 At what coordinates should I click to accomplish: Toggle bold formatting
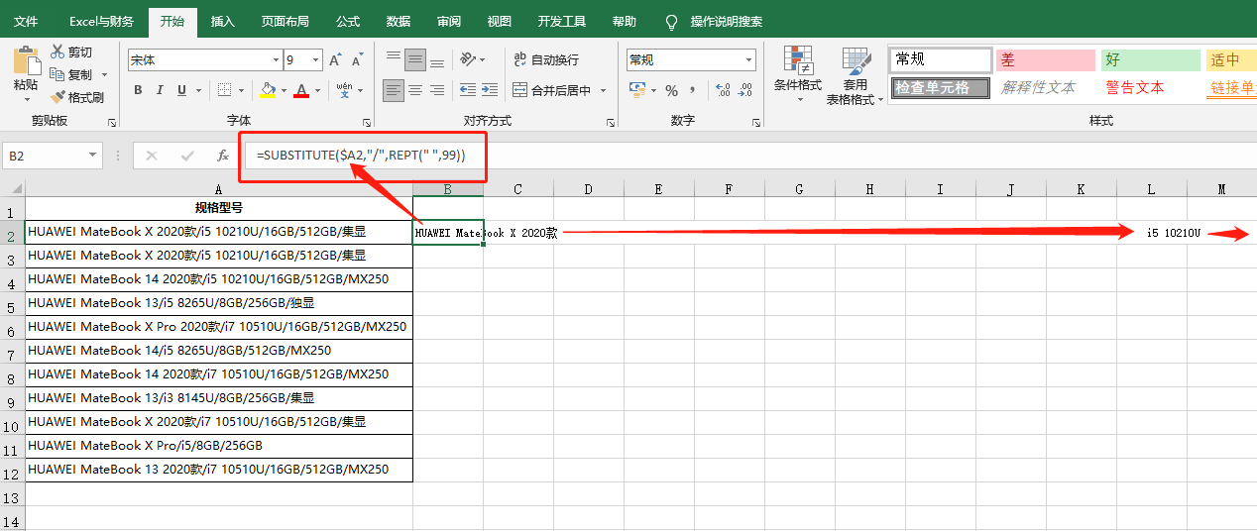[138, 90]
